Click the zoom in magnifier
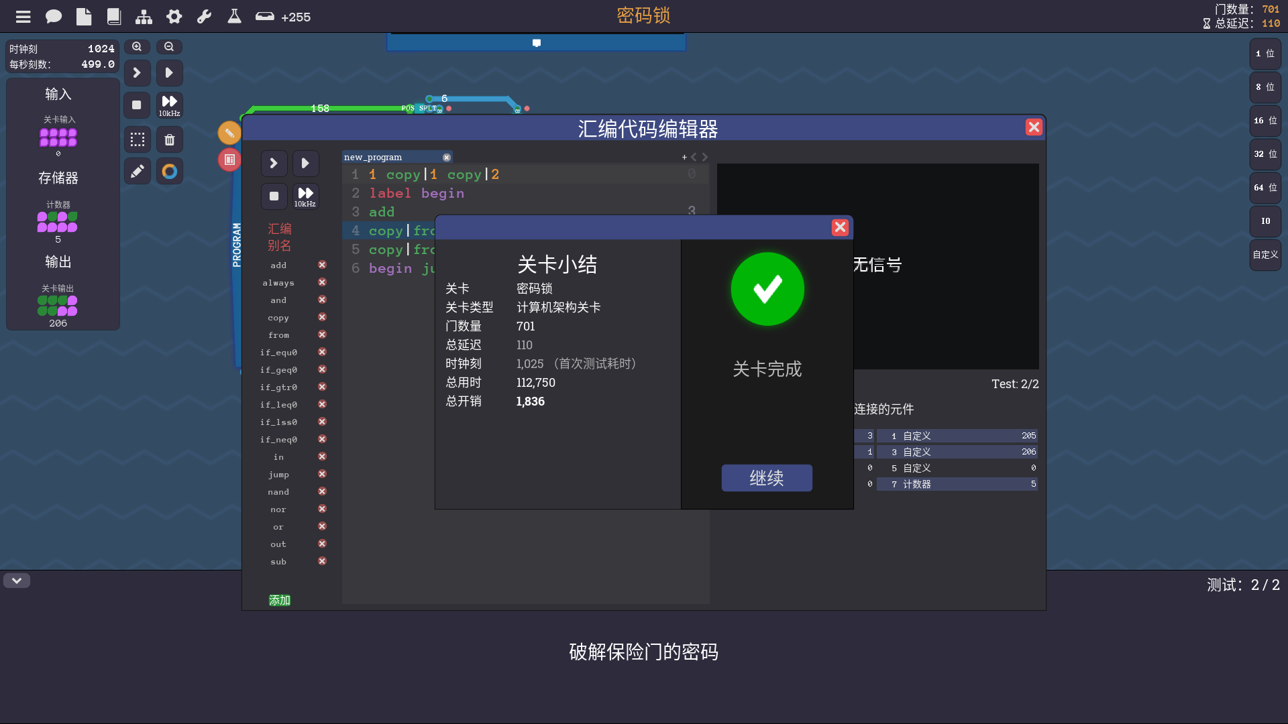Viewport: 1288px width, 724px height. (137, 47)
